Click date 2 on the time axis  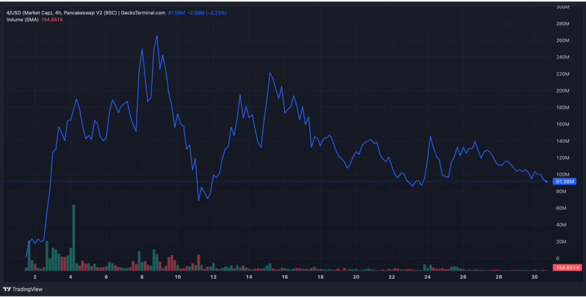click(x=35, y=277)
